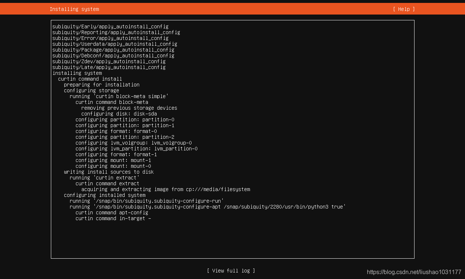465x279 pixels.
Task: Select the 'Installing system' header title
Action: [74, 9]
